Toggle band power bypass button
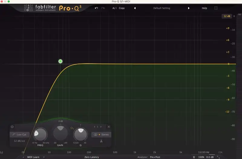Image resolution: width=242 pixels, height=159 pixels. click(12, 127)
